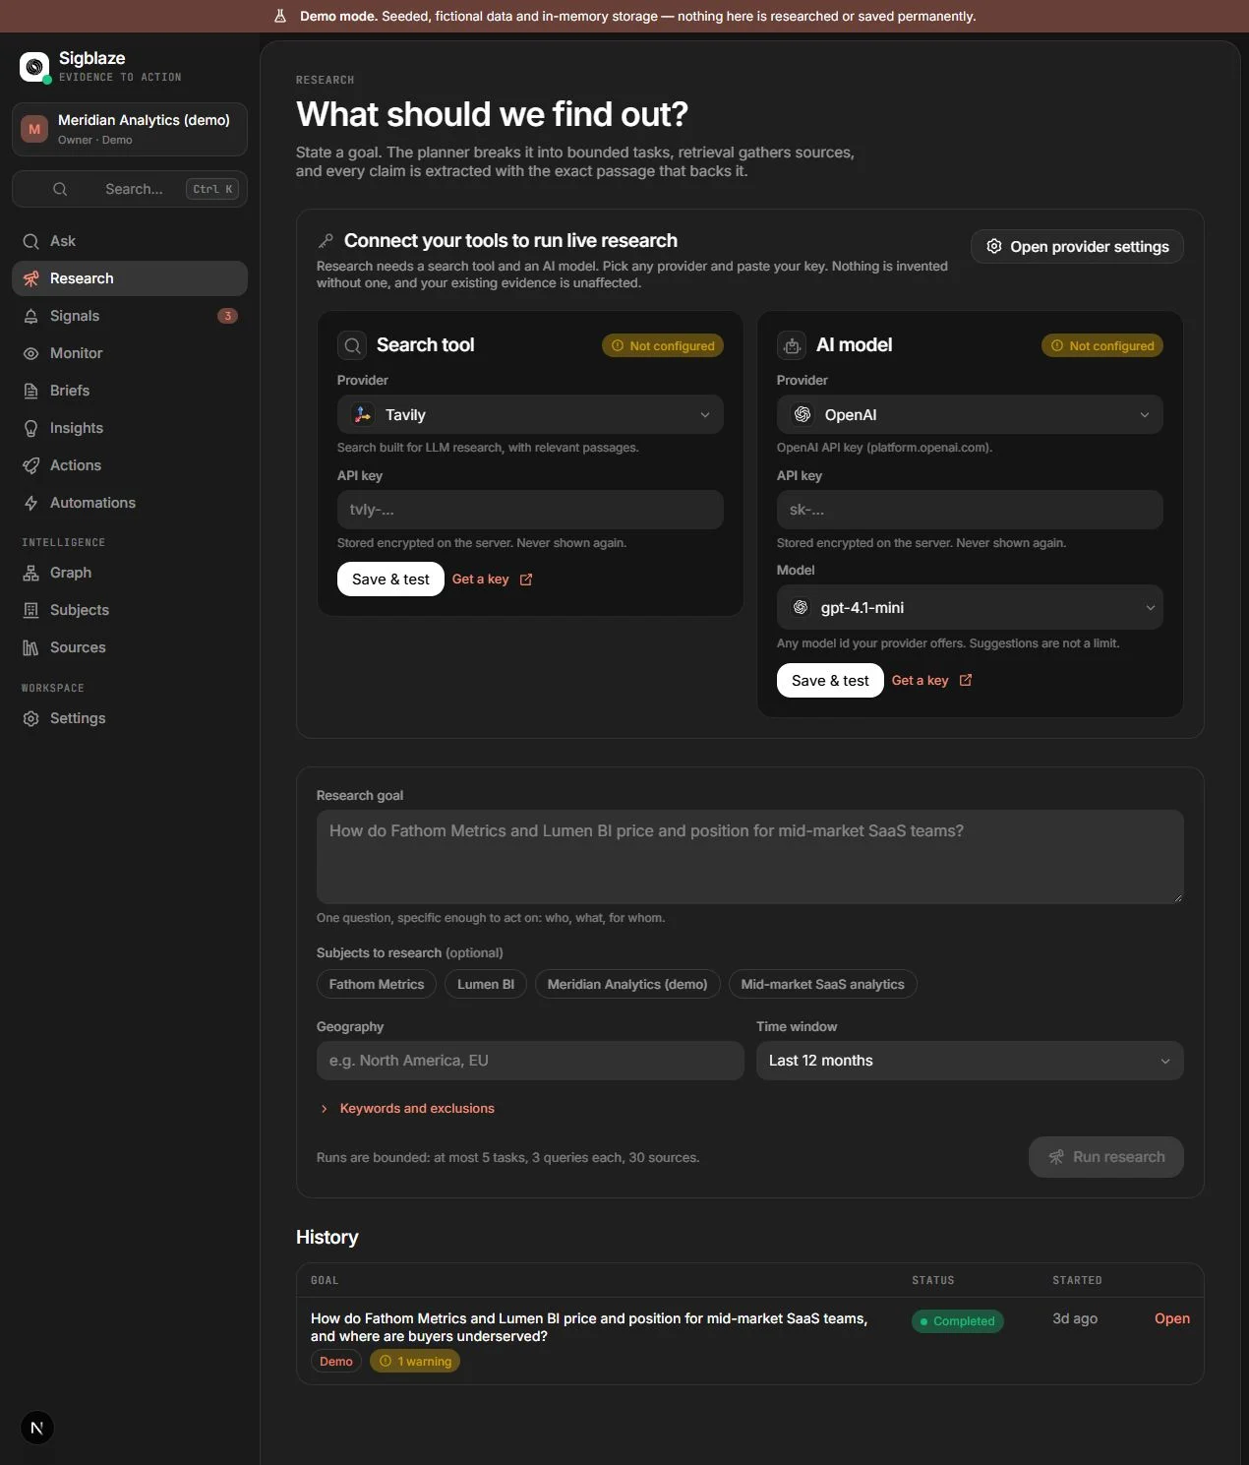This screenshot has height=1465, width=1249.
Task: Toggle the Meridian Analytics (demo) subject chip
Action: 627,984
